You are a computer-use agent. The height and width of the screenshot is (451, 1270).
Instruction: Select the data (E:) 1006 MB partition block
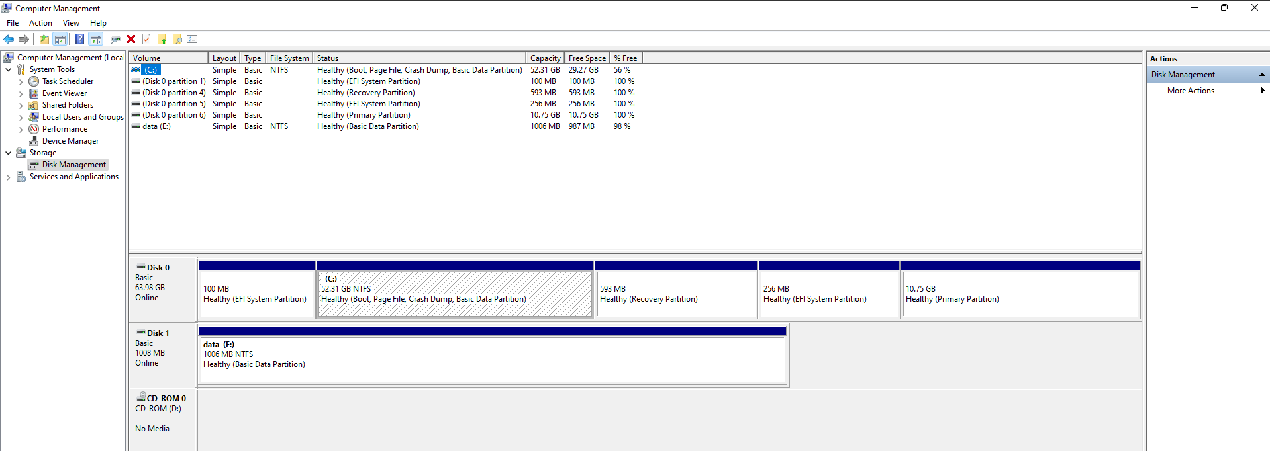[493, 355]
